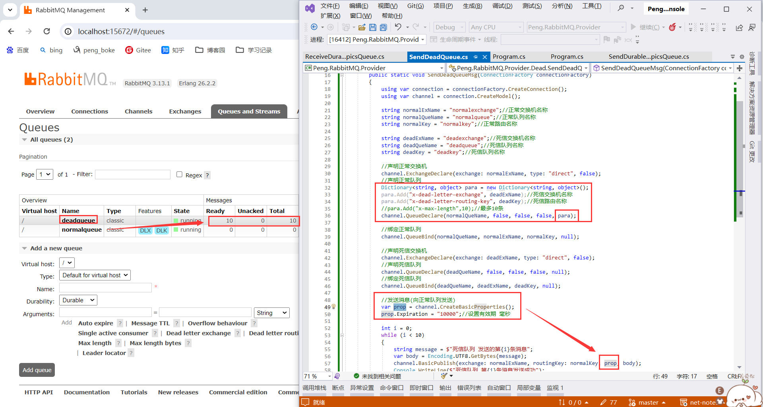This screenshot has width=763, height=407.
Task: Open the 博客园 bookmark folder
Action: [210, 50]
